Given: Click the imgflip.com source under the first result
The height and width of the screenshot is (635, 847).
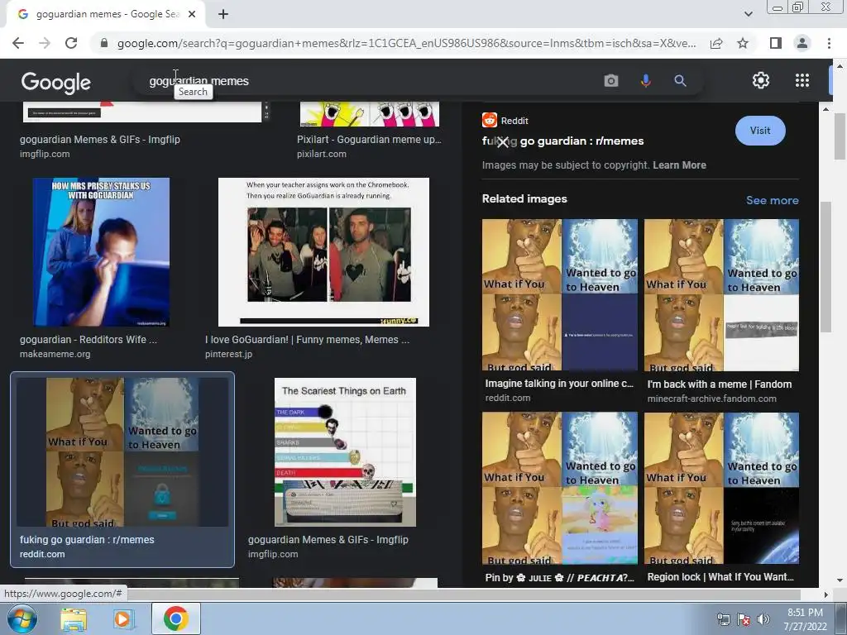Looking at the screenshot, I should (x=45, y=154).
